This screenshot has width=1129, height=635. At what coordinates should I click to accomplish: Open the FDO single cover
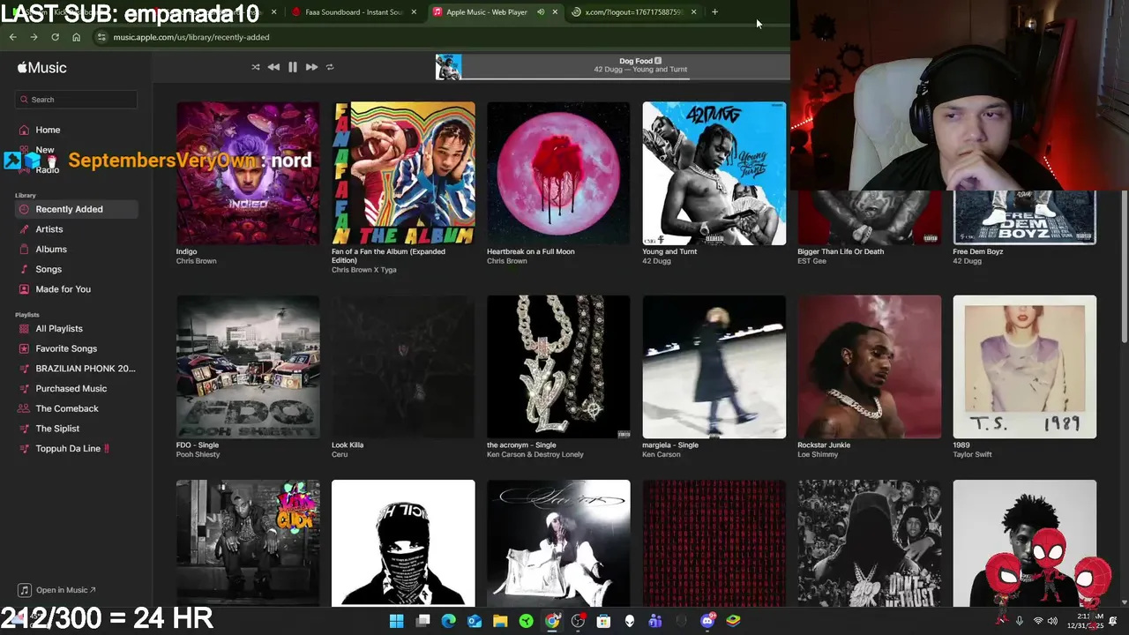248,366
